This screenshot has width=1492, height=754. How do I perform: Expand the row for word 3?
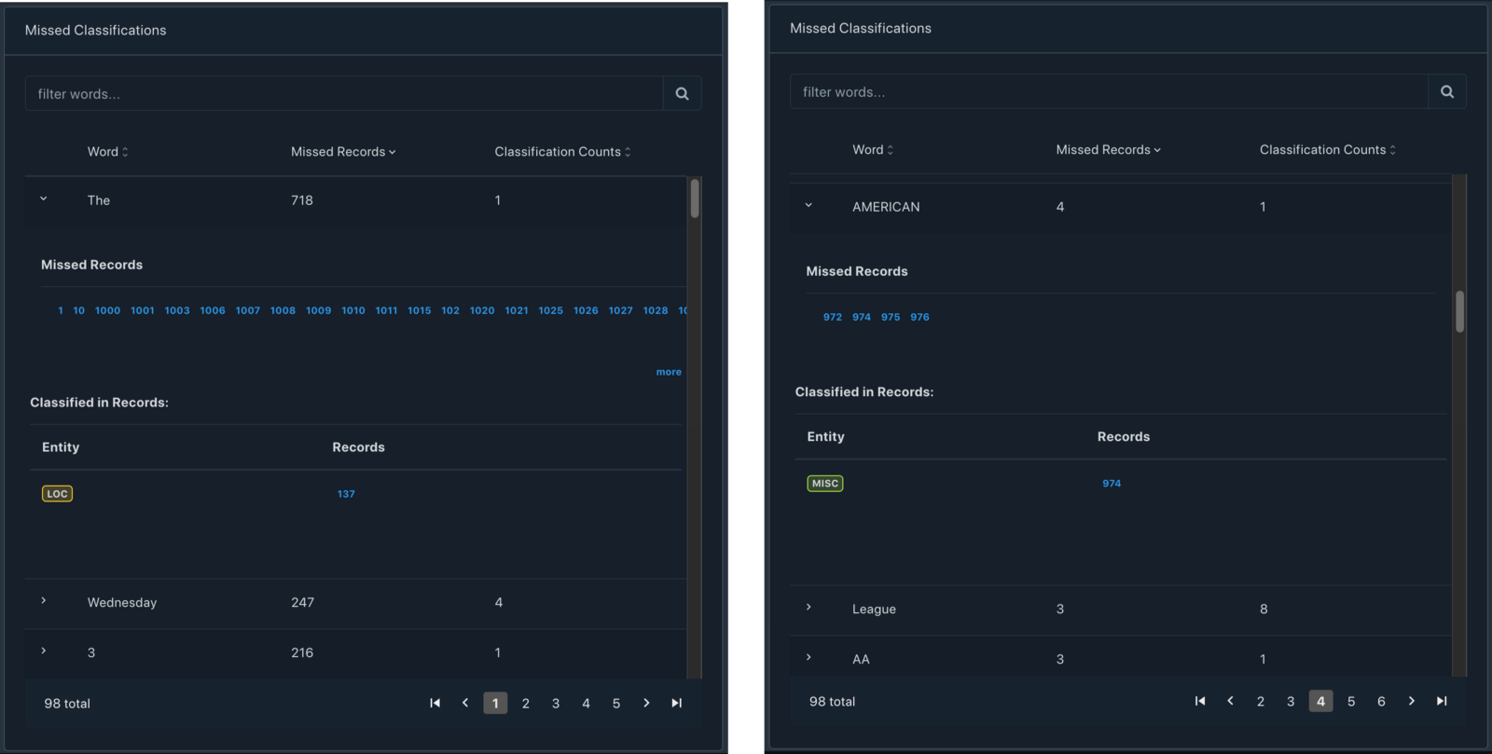click(44, 651)
